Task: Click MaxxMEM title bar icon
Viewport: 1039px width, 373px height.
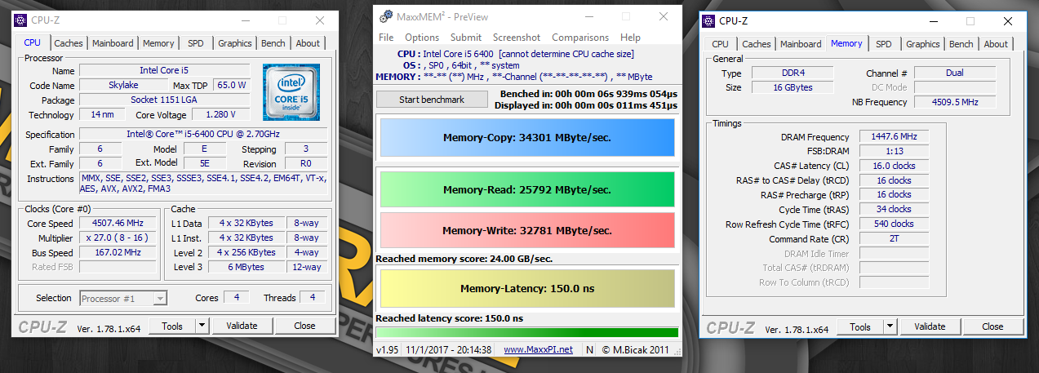Action: (385, 17)
